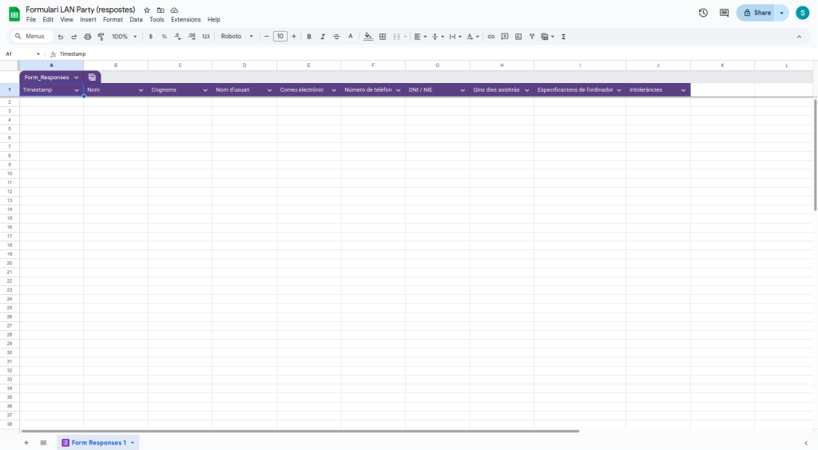
Task: Click the Share button
Action: [756, 13]
